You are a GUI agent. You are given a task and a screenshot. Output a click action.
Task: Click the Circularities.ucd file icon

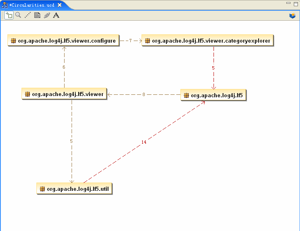[5, 5]
